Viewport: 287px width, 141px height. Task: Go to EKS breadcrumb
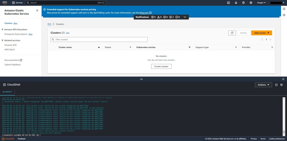pyautogui.click(x=49, y=24)
